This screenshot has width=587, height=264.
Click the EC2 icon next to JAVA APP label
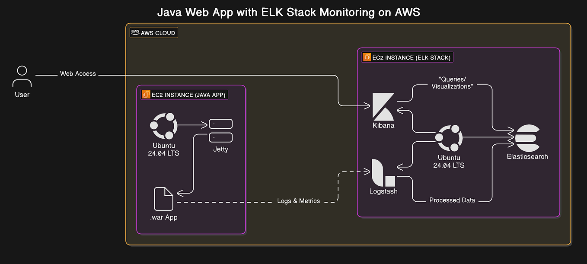click(146, 94)
